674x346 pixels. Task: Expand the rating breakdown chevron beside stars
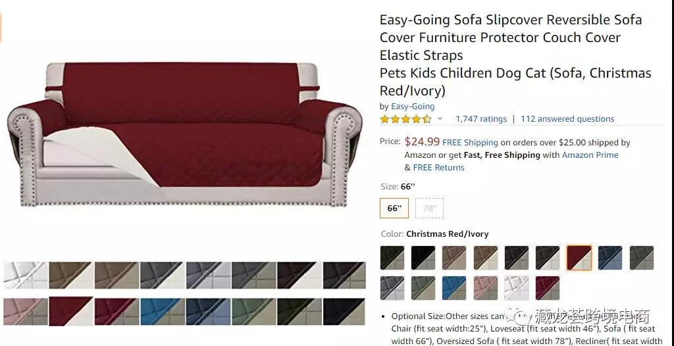tap(440, 119)
